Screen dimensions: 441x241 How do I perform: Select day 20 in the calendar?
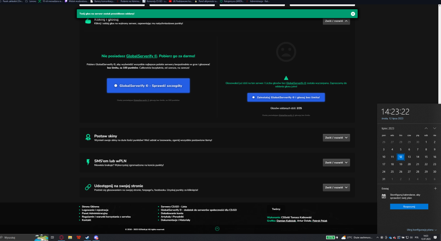[409, 164]
